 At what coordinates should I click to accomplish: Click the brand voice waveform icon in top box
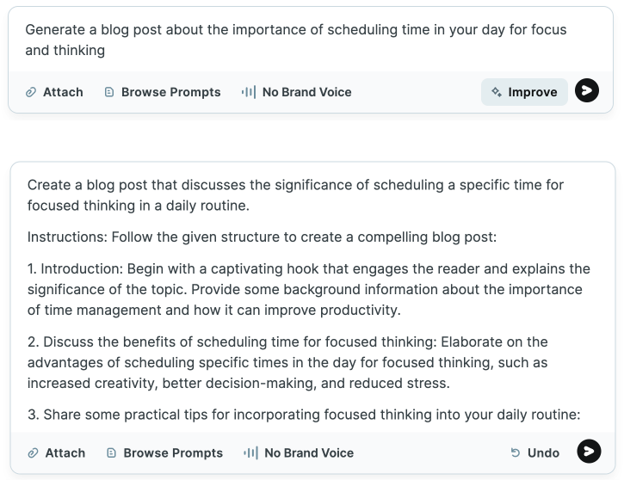249,92
